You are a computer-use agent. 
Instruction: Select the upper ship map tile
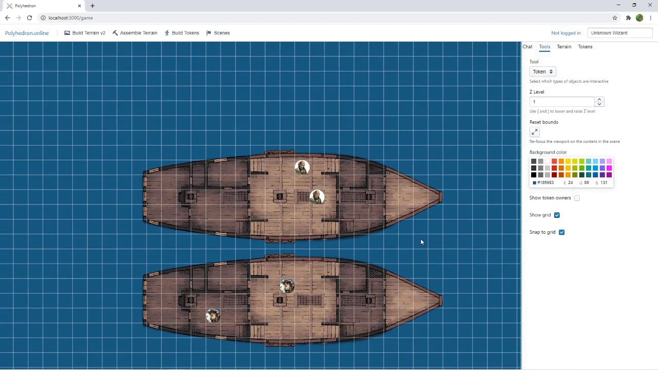[293, 196]
